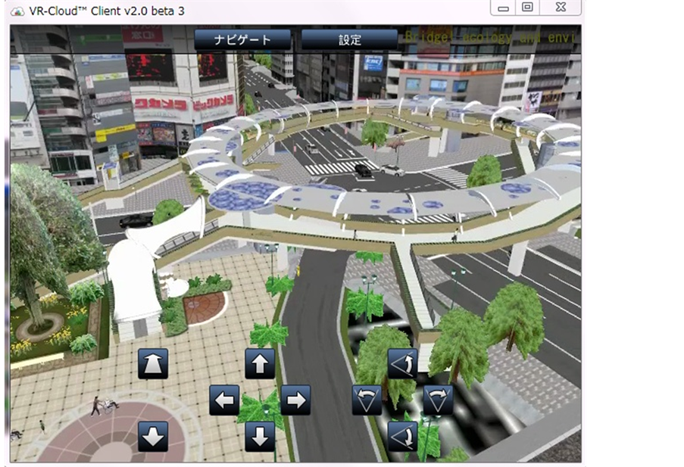
Task: Rotate the camera view right
Action: point(438,400)
